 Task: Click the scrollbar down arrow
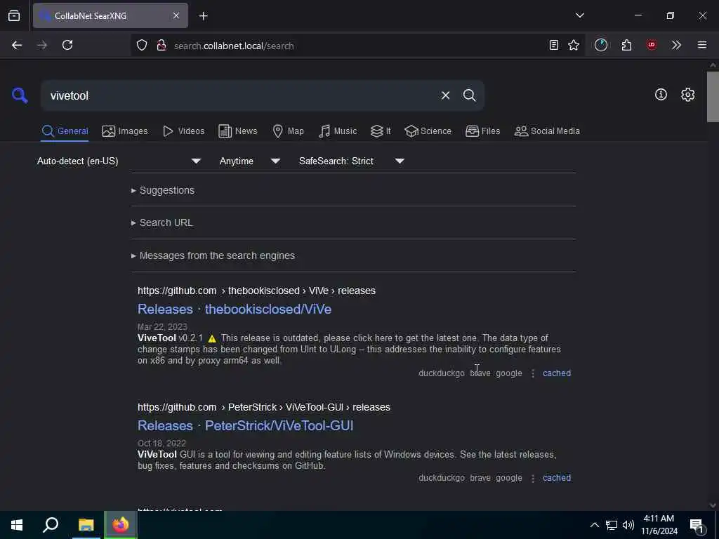point(713,505)
